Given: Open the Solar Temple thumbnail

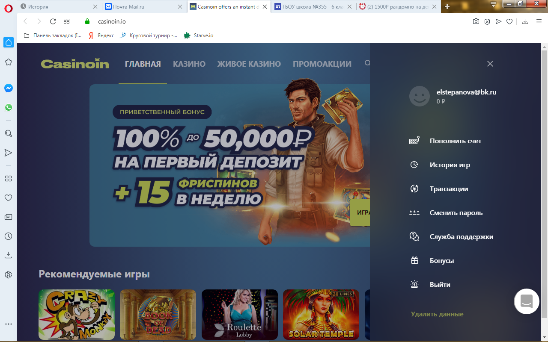Looking at the screenshot, I should [321, 315].
